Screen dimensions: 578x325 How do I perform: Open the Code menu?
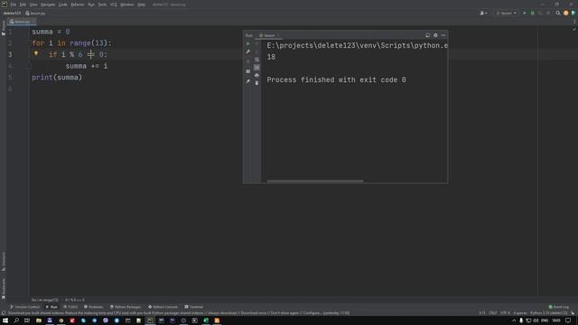[x=63, y=5]
